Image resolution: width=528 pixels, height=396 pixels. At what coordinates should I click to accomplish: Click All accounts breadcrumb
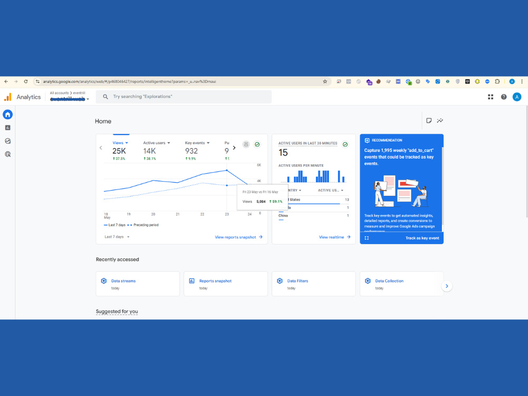tap(59, 93)
